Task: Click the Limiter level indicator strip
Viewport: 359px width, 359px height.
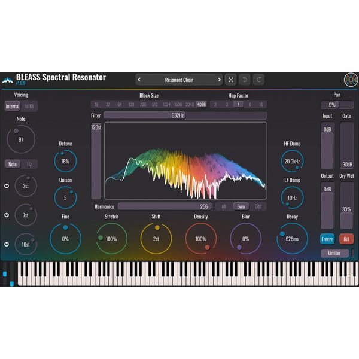Action: click(x=352, y=253)
